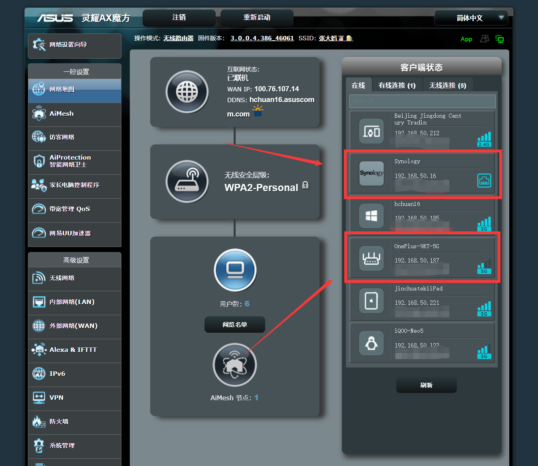Image resolution: width=538 pixels, height=466 pixels.
Task: Click the blue client computer icon
Action: point(235,270)
